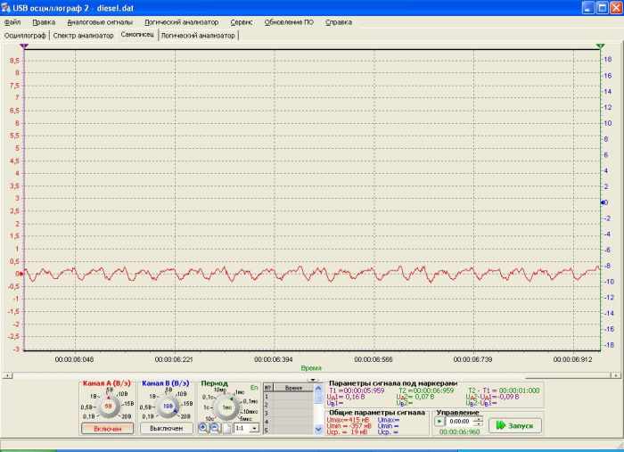
Task: Set the period knob to 0,1мс
Action: pos(250,401)
